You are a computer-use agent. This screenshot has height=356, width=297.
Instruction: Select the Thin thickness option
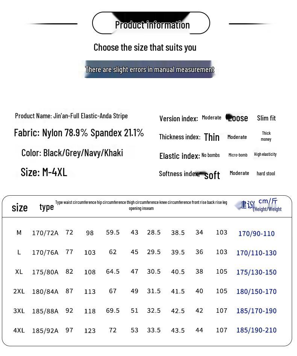[x=212, y=137]
